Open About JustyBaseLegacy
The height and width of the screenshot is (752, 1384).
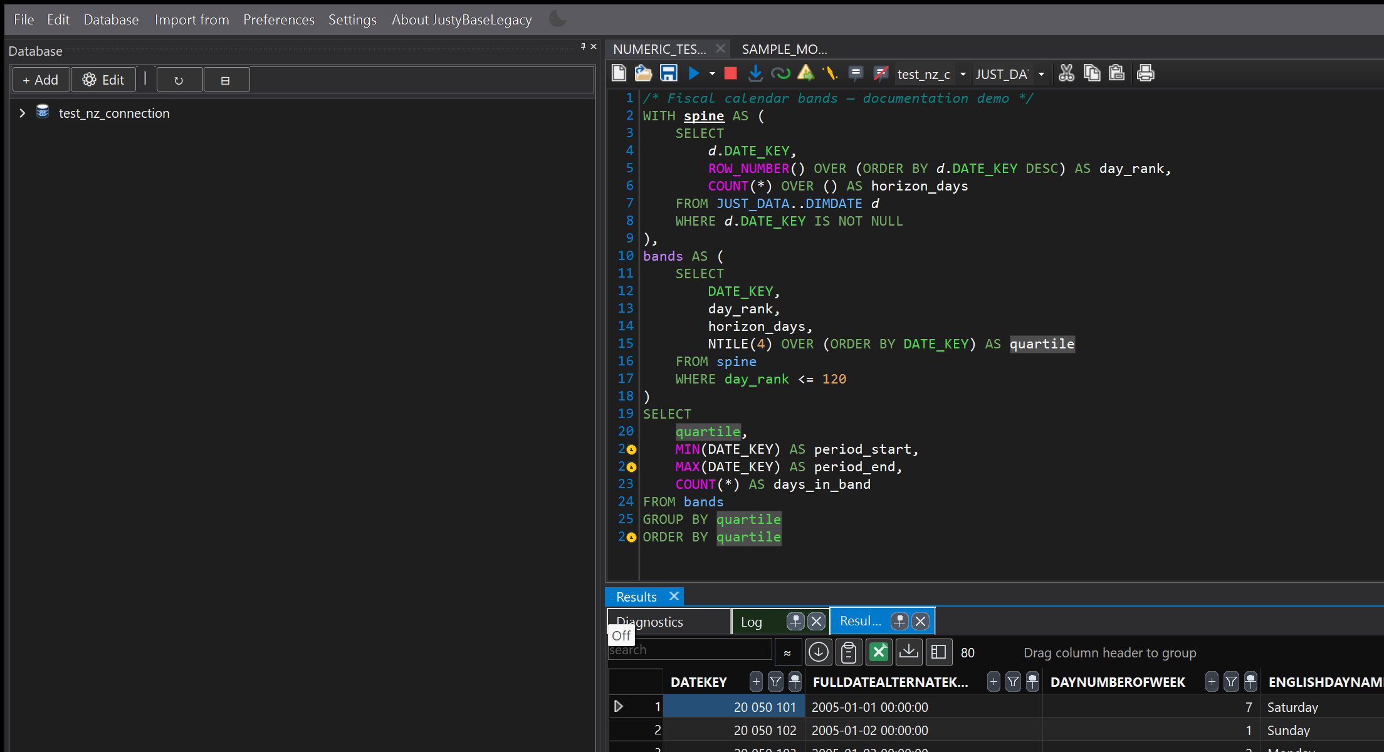pos(461,19)
